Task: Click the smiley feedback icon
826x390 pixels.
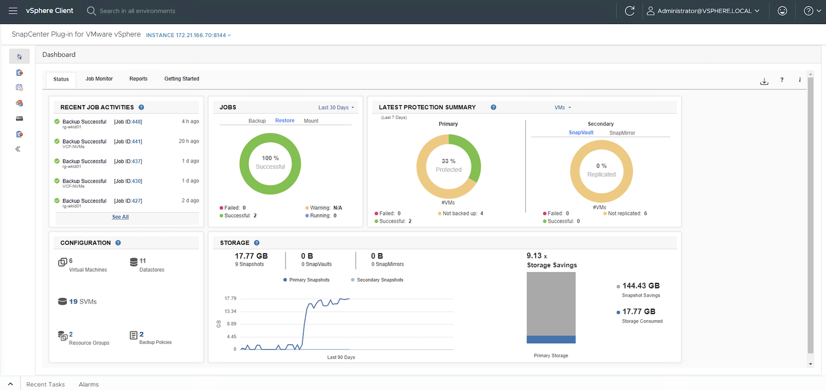Action: tap(782, 11)
